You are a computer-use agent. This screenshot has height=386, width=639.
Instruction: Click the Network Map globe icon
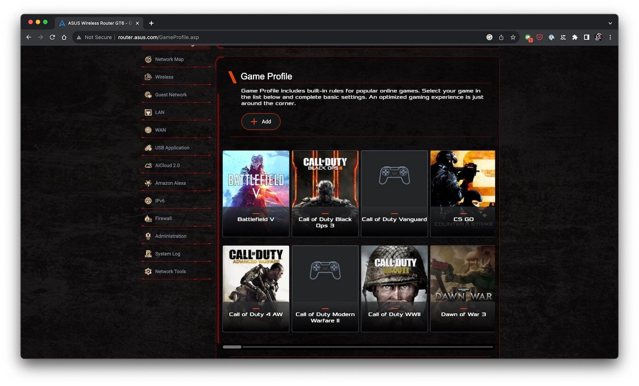(x=148, y=59)
